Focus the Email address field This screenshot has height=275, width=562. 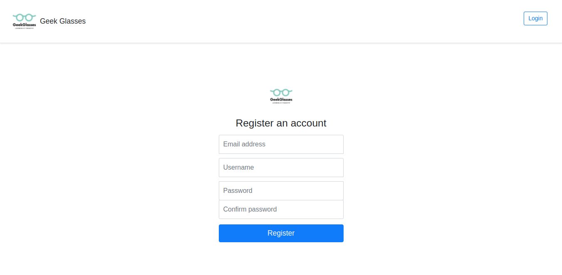281,144
